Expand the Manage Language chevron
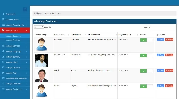 coord(27,51)
